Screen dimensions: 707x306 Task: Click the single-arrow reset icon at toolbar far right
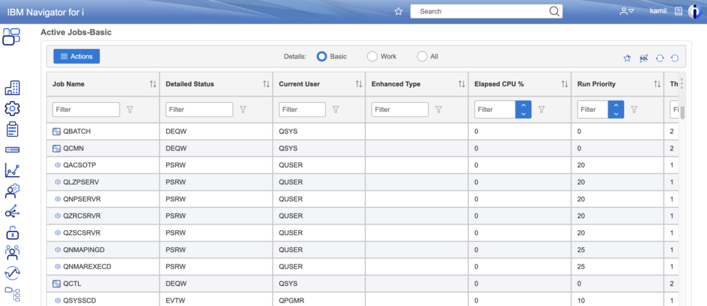point(675,58)
